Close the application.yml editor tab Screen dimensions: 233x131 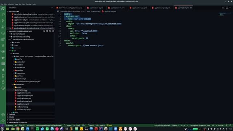pos(191,8)
